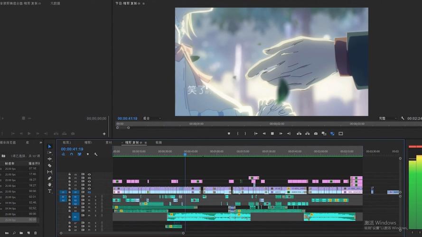Open timeline display settings wrench

click(x=96, y=154)
